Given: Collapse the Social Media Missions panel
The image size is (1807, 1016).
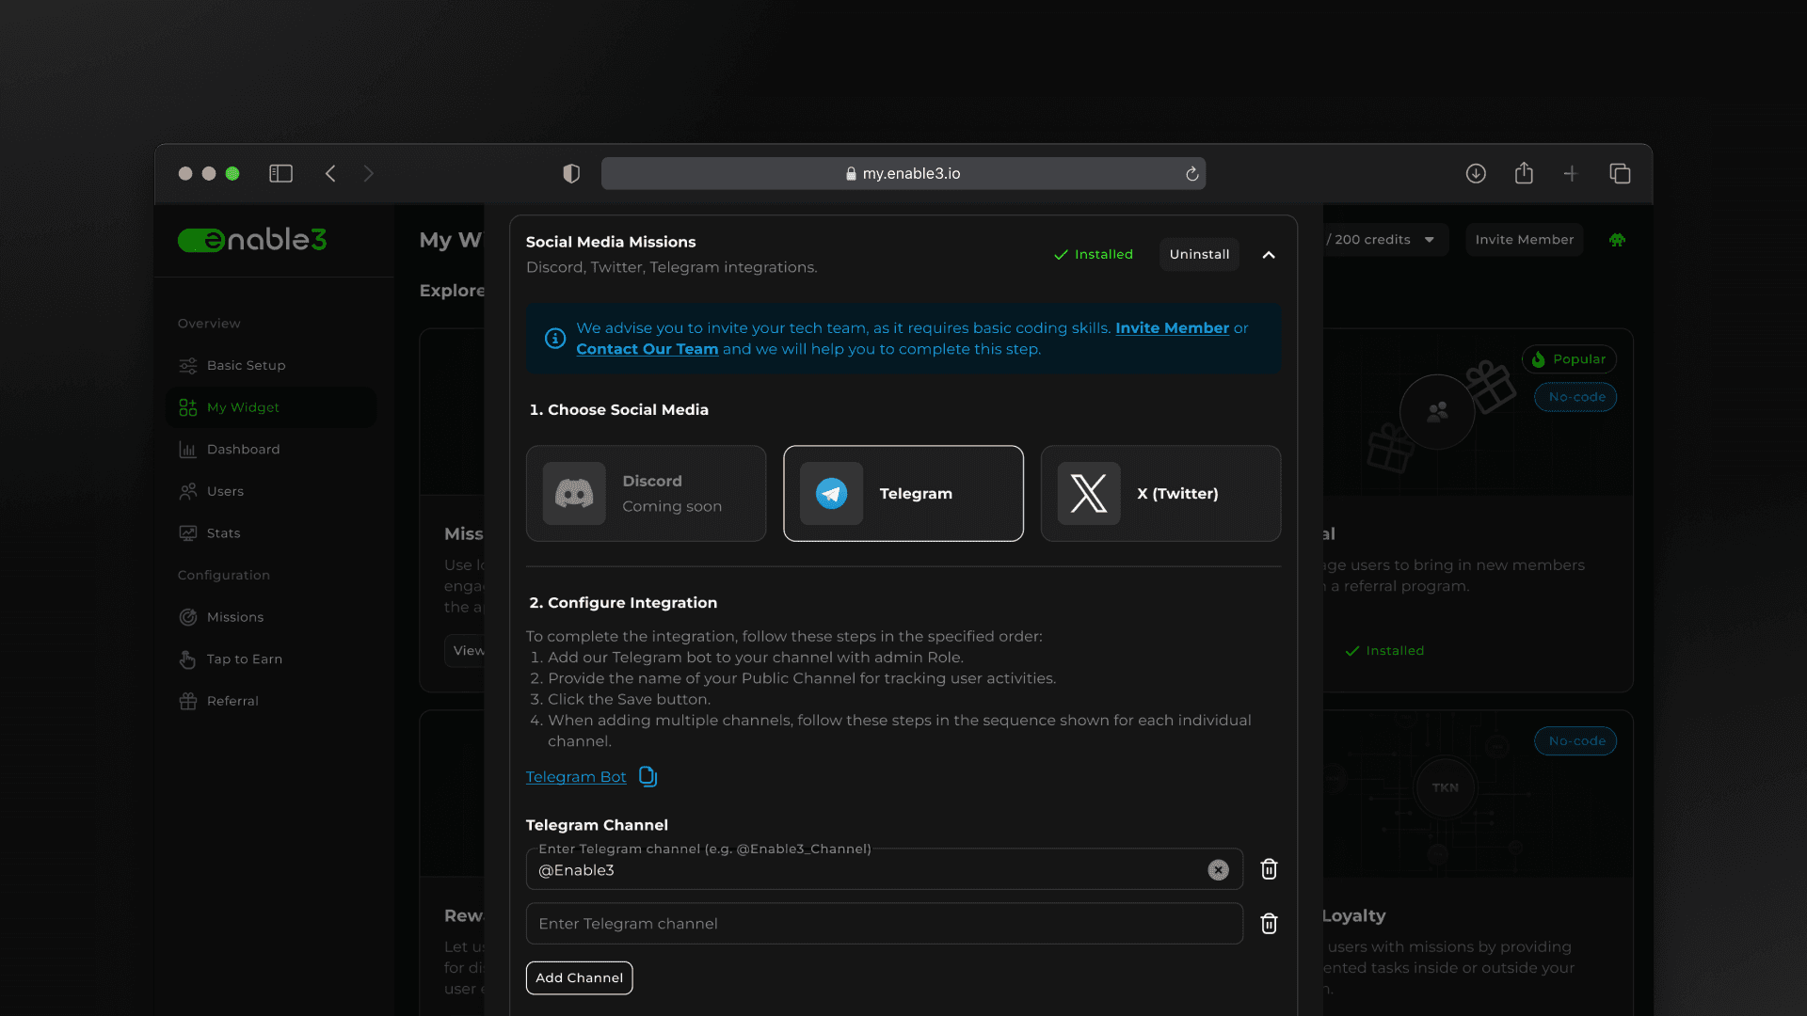Looking at the screenshot, I should (1269, 255).
